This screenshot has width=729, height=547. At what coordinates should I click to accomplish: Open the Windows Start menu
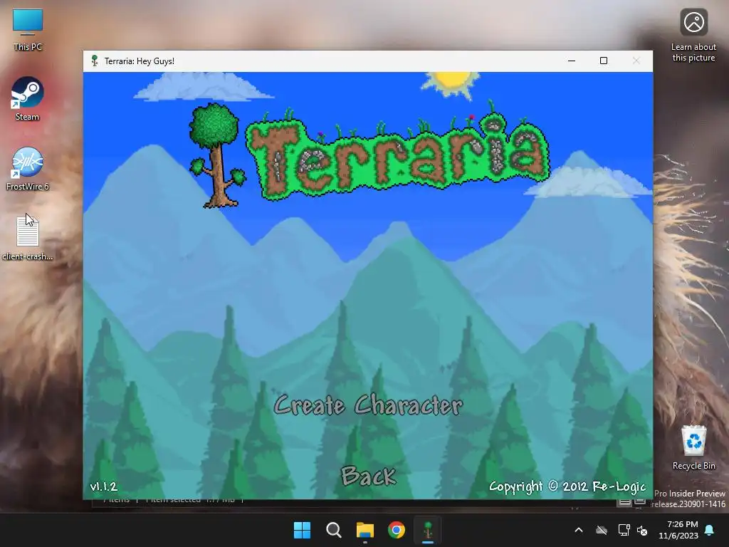(x=302, y=530)
